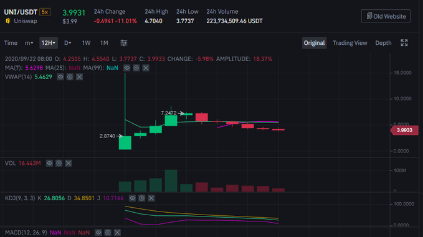Toggle visibility of the VOL indicator
The image size is (423, 237).
click(49, 163)
